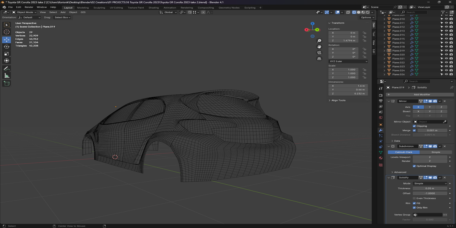The image size is (456, 228).
Task: Open the Render menu
Action: click(29, 7)
